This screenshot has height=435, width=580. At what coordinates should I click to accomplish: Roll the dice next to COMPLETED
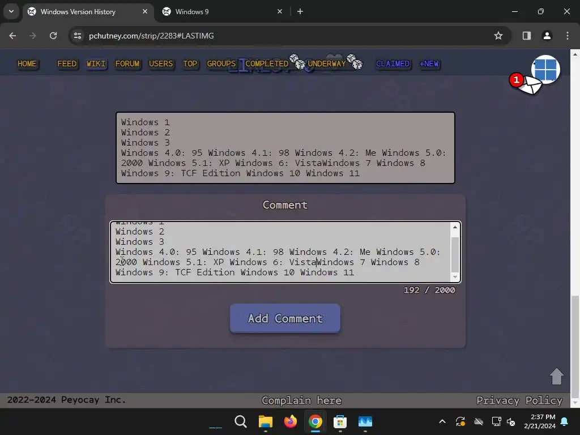coord(297,62)
